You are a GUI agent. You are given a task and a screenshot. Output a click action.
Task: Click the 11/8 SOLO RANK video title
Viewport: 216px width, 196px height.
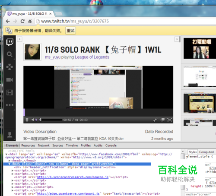coord(103,50)
